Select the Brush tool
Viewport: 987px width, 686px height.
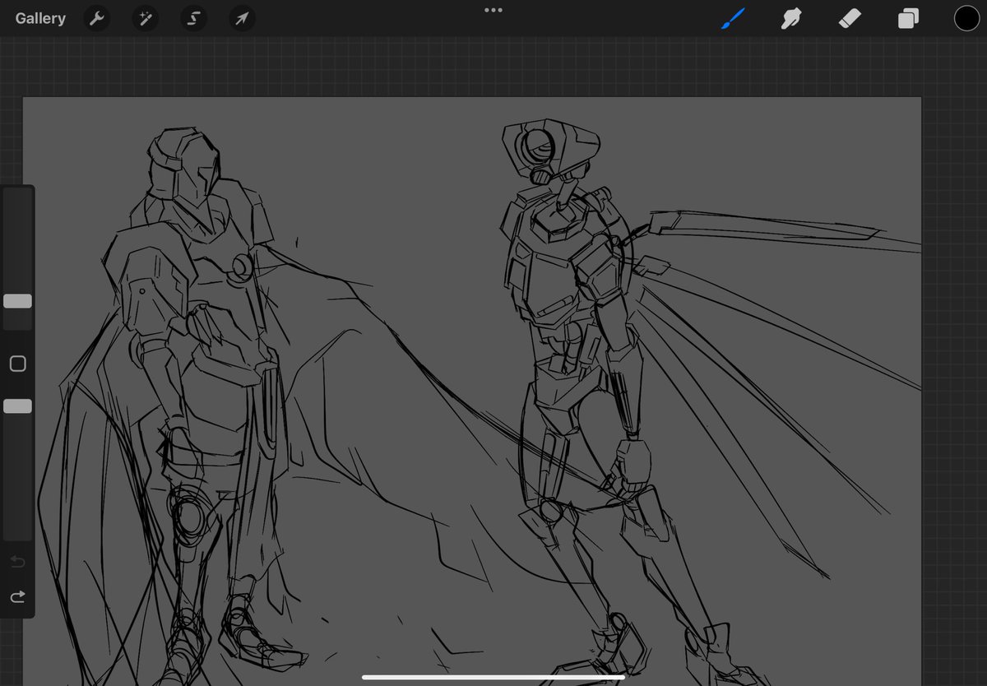coord(732,18)
